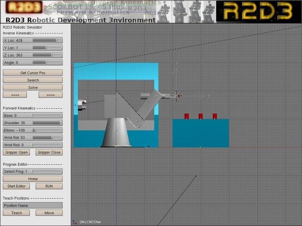This screenshot has width=302, height=226.
Task: Adjust the Angle slider
Action: 33,63
